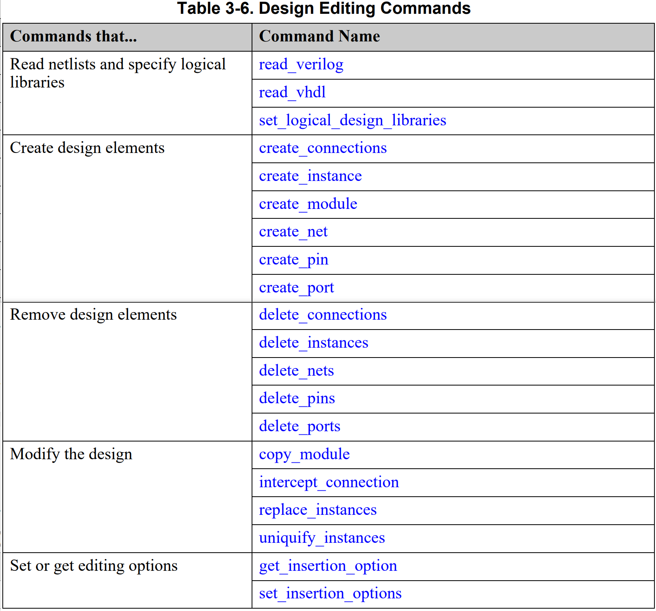
Task: Open the delete_pins link
Action: (x=297, y=399)
